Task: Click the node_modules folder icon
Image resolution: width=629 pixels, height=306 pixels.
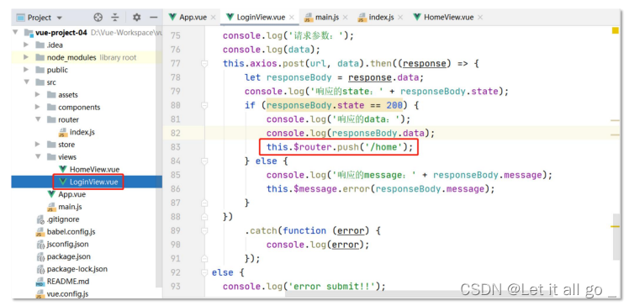Action: tap(40, 57)
